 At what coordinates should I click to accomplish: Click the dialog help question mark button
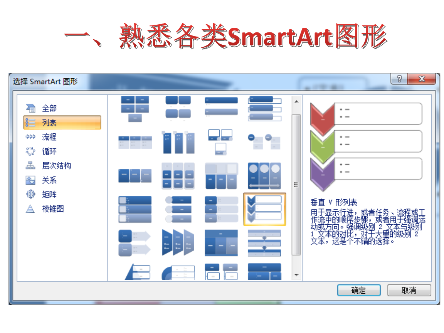point(399,79)
